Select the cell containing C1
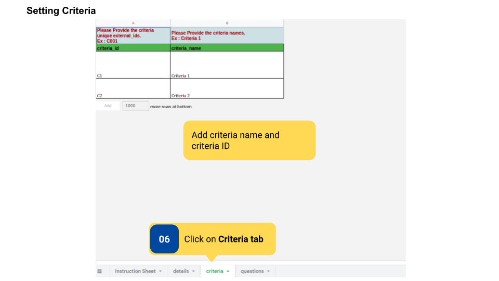 133,65
